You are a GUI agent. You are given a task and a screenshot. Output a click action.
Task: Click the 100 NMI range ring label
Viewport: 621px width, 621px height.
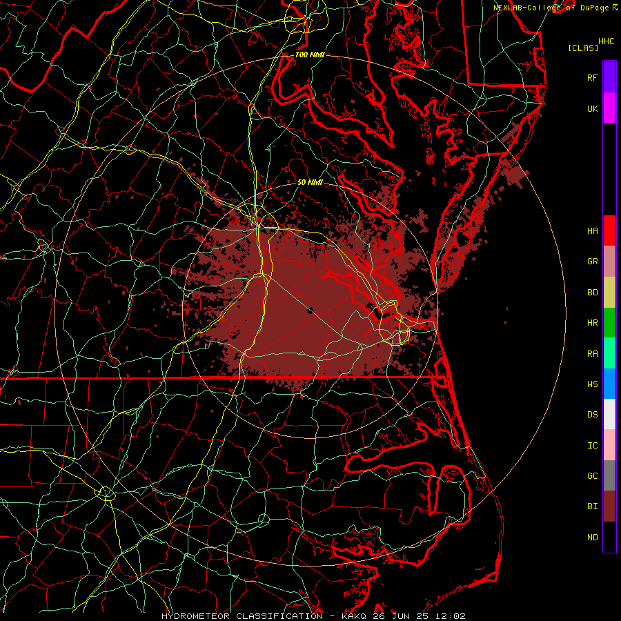[x=310, y=55]
